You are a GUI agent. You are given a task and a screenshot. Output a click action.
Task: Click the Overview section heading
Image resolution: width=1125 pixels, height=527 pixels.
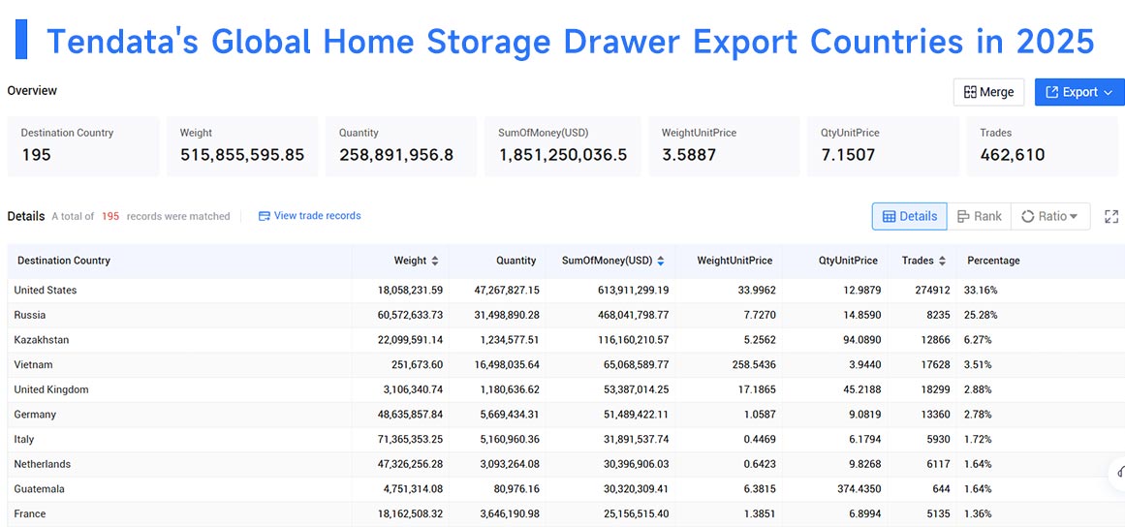[x=32, y=91]
